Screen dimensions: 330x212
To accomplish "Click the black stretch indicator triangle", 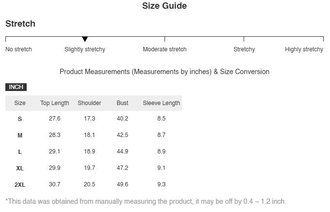I will pyautogui.click(x=85, y=39).
